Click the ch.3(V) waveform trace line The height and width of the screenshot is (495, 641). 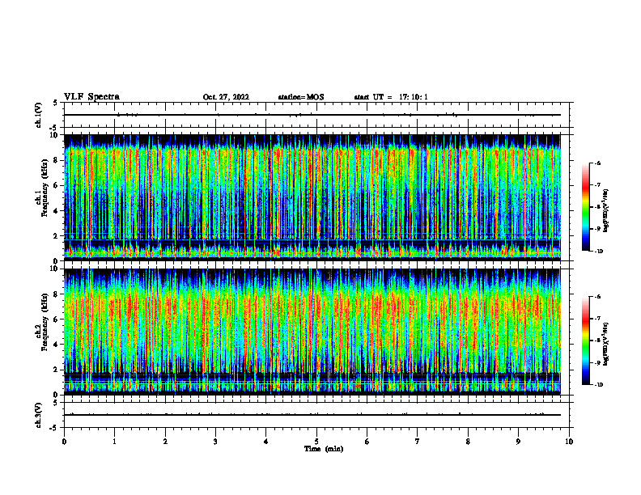tap(312, 415)
